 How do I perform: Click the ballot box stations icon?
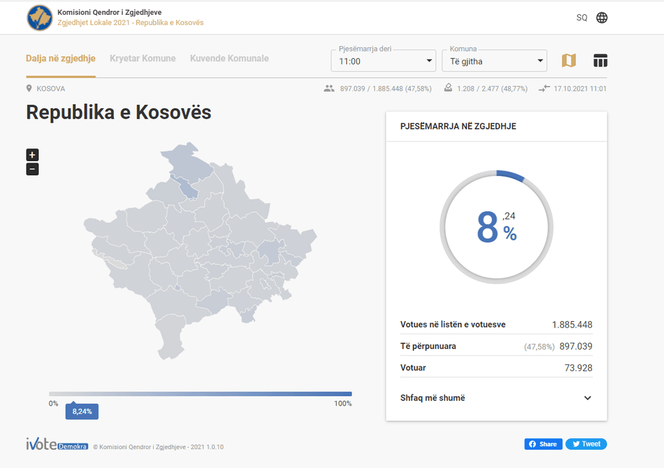click(448, 89)
